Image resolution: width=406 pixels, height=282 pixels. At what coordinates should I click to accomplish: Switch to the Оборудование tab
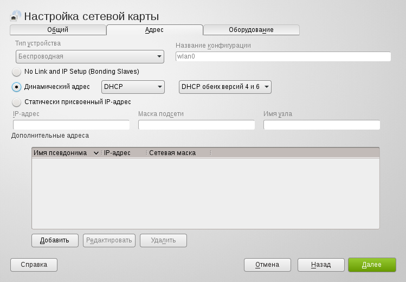[251, 30]
